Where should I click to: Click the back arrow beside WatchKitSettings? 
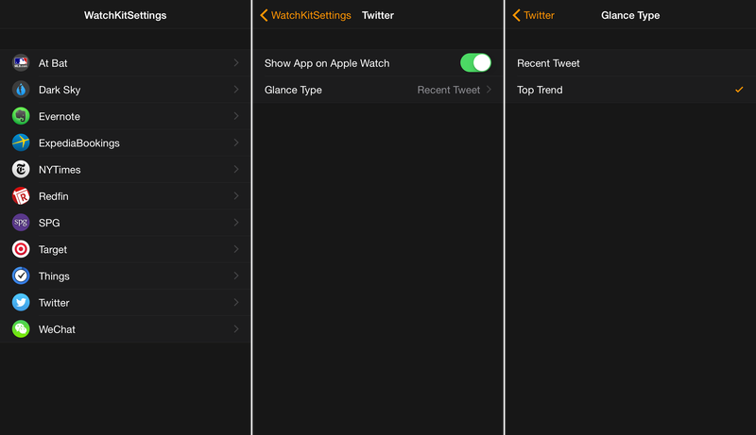tap(264, 15)
